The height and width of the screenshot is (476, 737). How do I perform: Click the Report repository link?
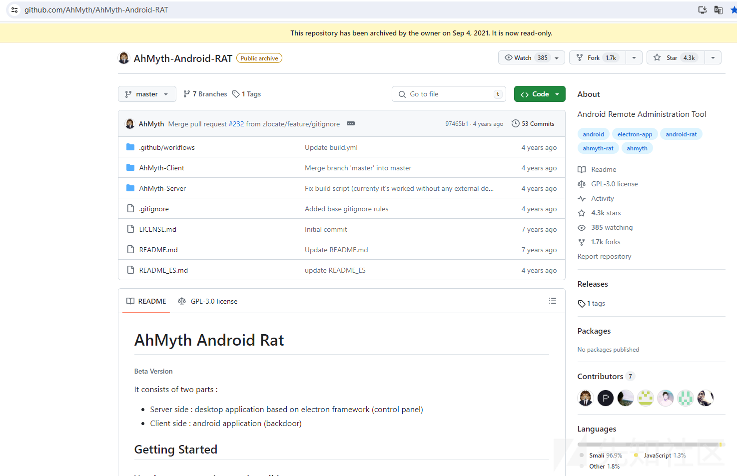tap(604, 256)
